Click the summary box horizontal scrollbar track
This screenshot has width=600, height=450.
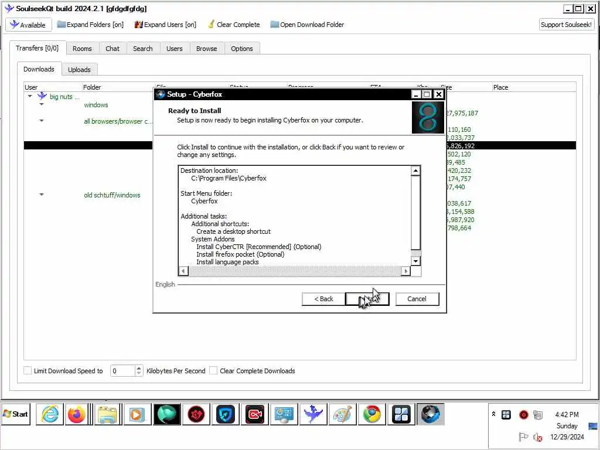[x=294, y=271]
